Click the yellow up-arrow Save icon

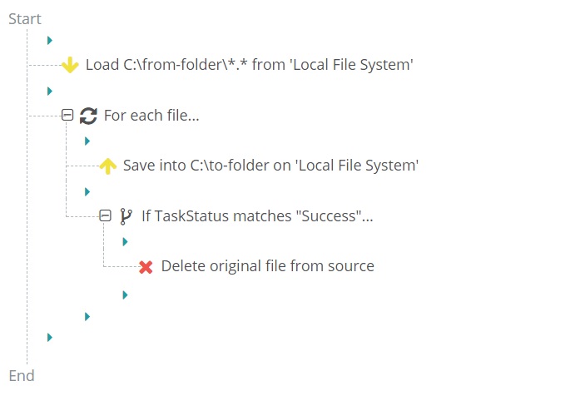[x=107, y=166]
